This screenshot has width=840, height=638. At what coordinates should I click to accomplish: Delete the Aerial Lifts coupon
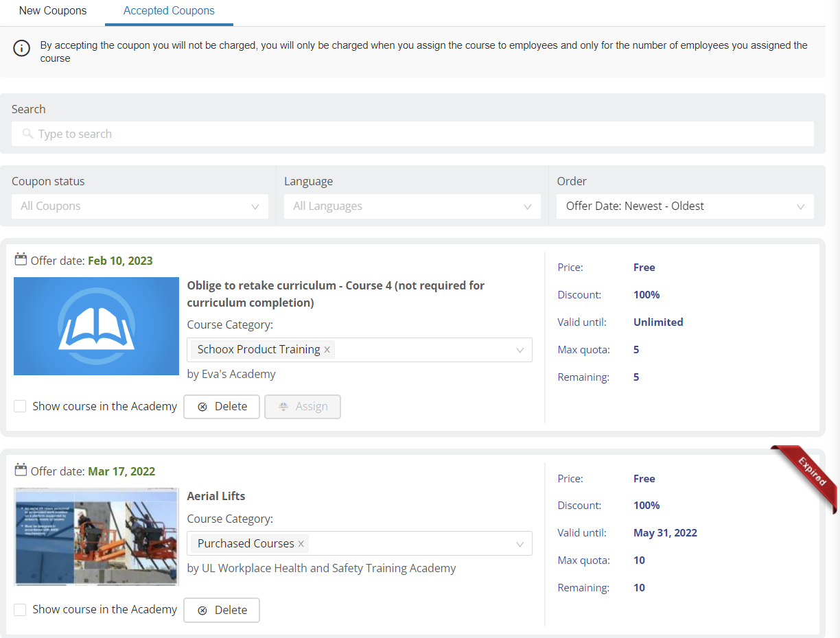pyautogui.click(x=222, y=610)
